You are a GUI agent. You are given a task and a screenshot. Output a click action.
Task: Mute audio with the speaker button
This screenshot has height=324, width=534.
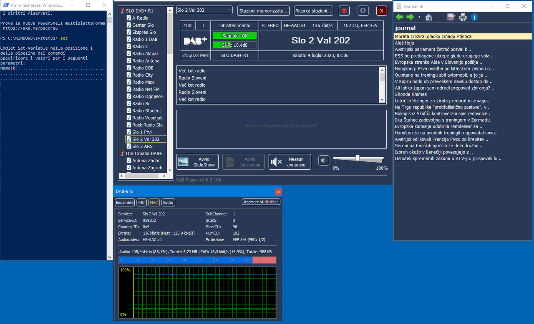click(324, 161)
